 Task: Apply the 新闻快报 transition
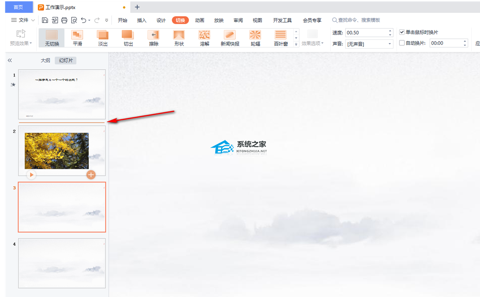tap(230, 38)
